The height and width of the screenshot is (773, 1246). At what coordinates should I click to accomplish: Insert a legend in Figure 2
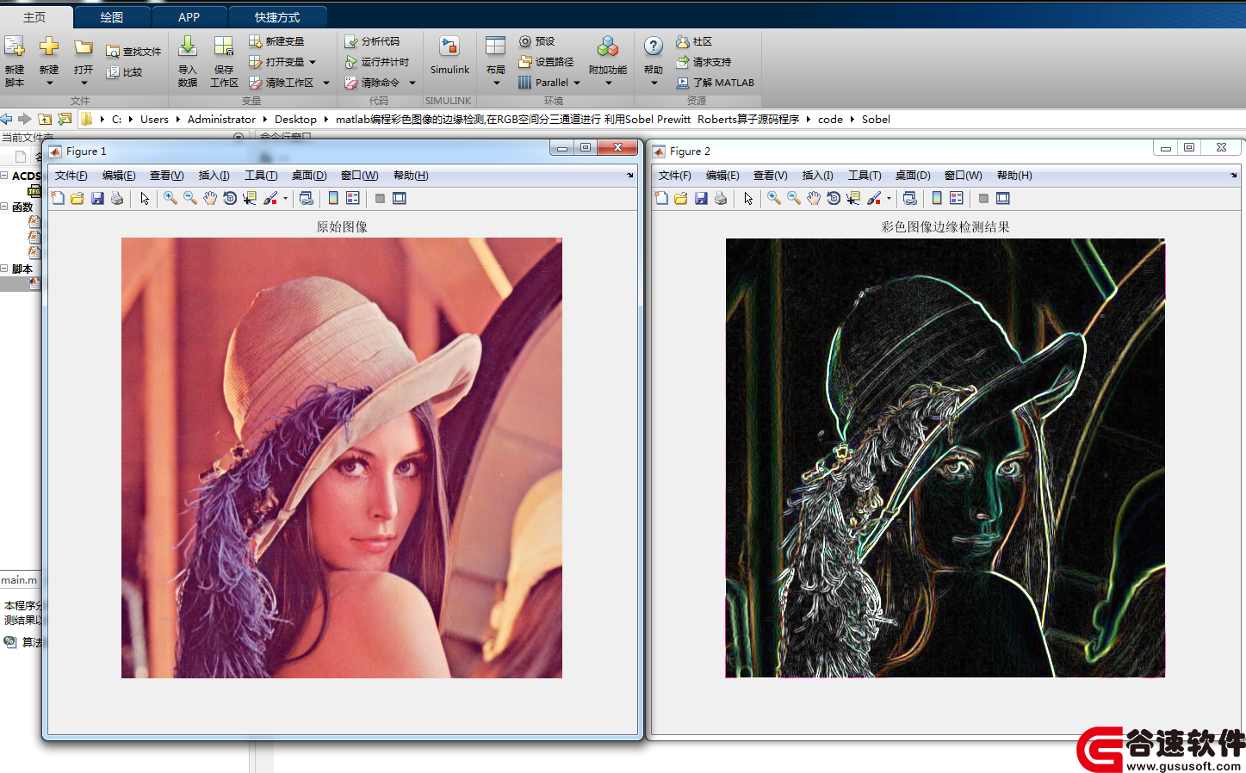point(957,198)
